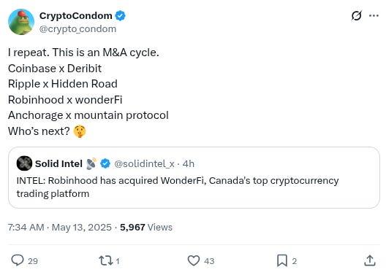Open the share upload icon
The image size is (386, 275).
pyautogui.click(x=369, y=260)
